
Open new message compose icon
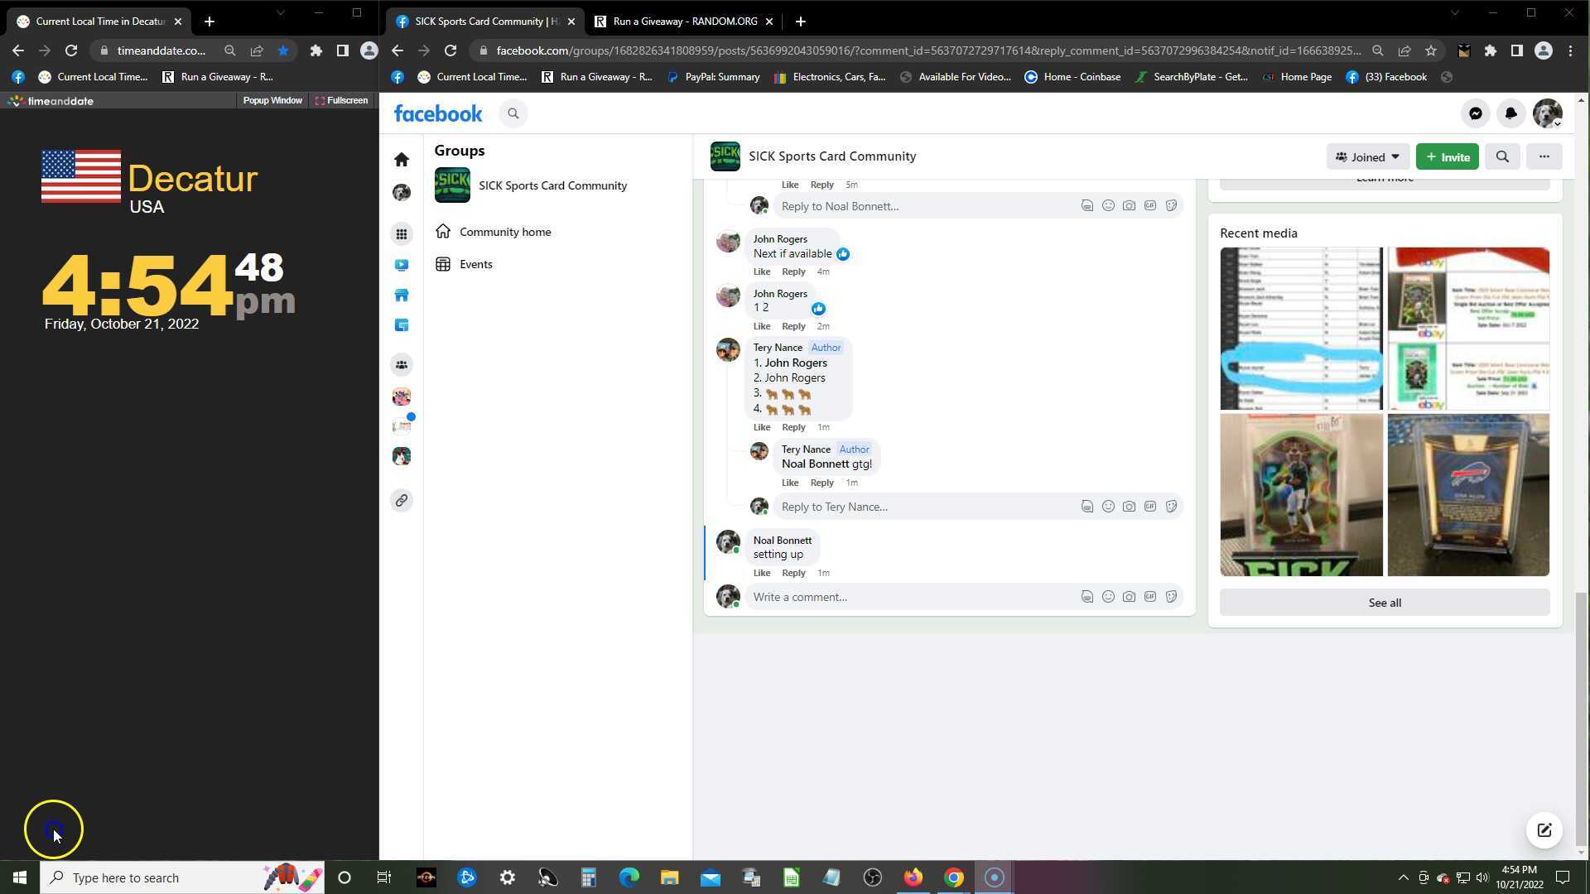(x=1544, y=830)
